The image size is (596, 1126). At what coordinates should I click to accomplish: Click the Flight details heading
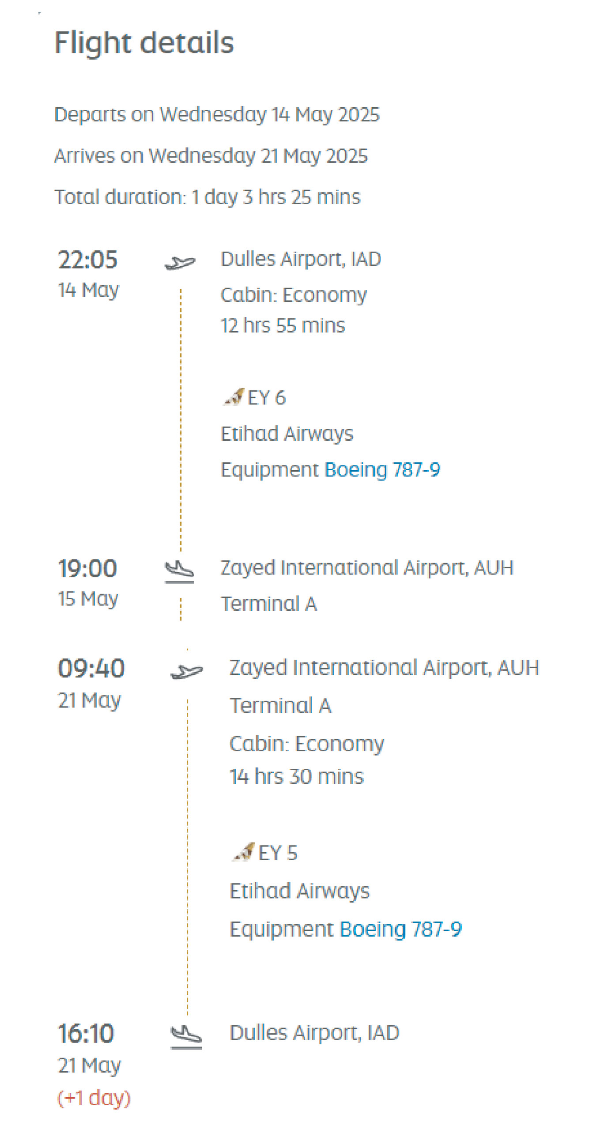144,43
